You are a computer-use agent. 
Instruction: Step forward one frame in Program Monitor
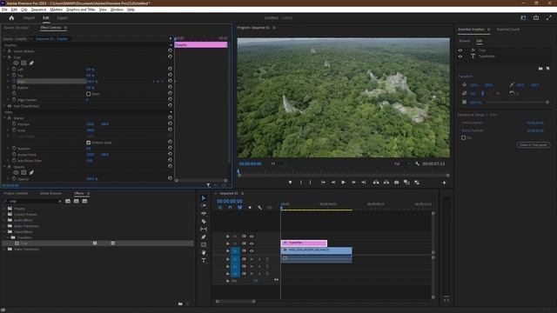(x=353, y=183)
